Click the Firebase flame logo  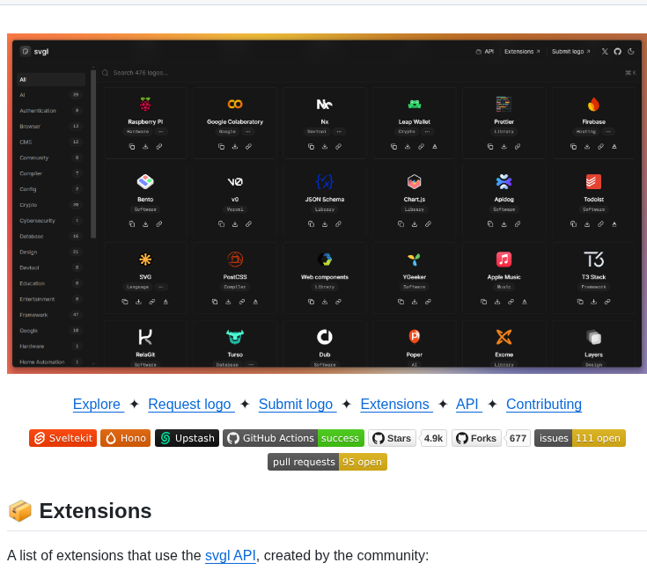(593, 104)
